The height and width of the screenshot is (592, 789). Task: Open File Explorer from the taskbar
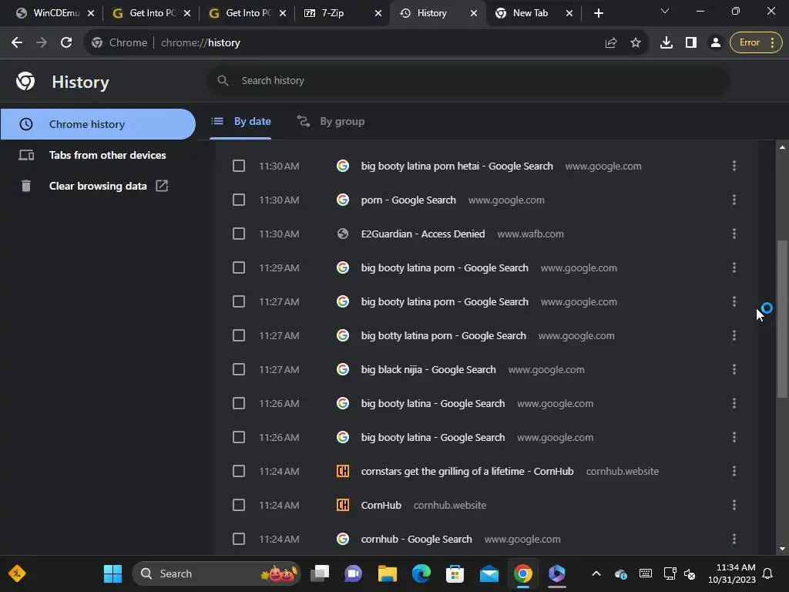coord(388,573)
